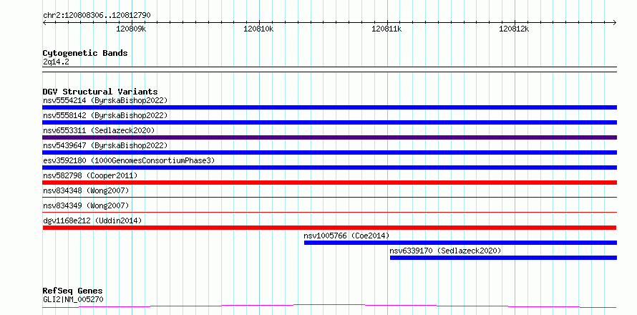
Task: Click the nsv5439647 (ByrskaBishop2022) label
Action: tap(104, 145)
